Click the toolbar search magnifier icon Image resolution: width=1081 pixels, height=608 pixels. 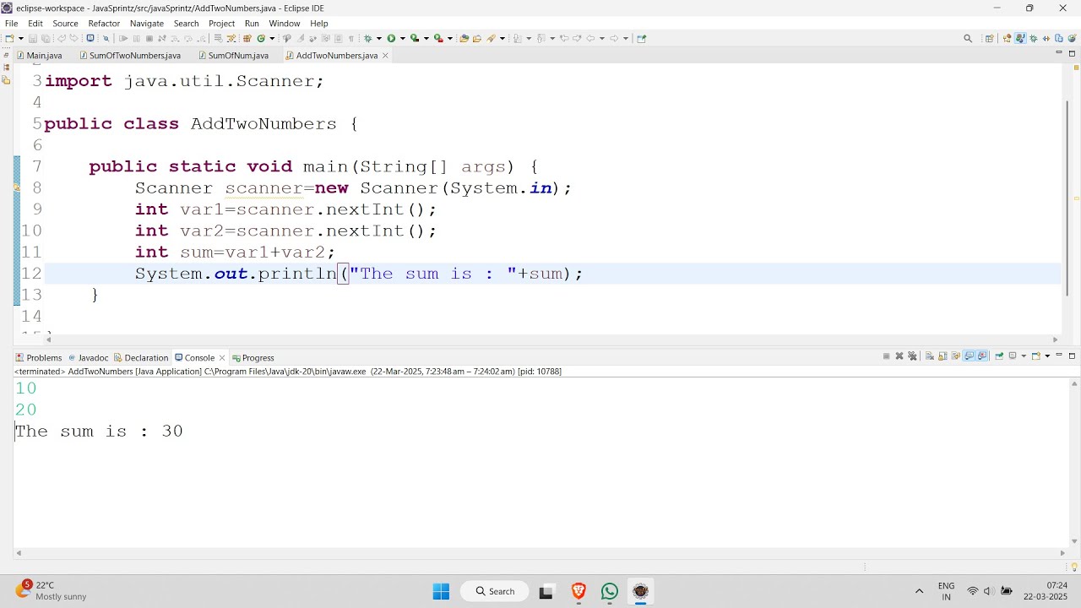[x=968, y=38]
